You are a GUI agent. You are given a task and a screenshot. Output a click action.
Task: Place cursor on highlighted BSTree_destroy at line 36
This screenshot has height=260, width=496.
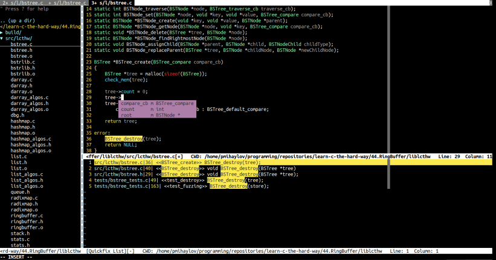[x=123, y=138]
